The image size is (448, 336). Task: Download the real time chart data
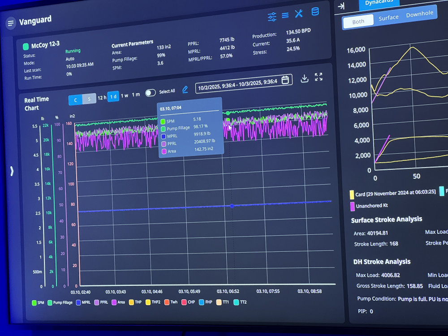coord(304,78)
